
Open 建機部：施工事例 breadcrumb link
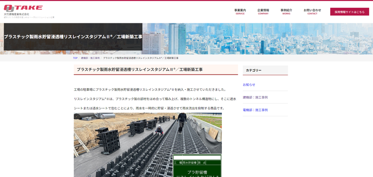coord(90,58)
